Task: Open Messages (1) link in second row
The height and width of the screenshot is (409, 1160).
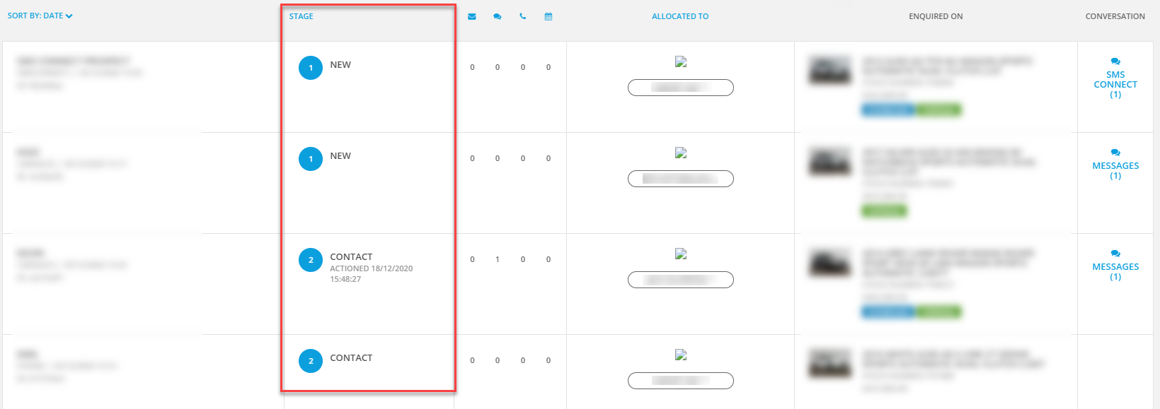Action: (1115, 170)
